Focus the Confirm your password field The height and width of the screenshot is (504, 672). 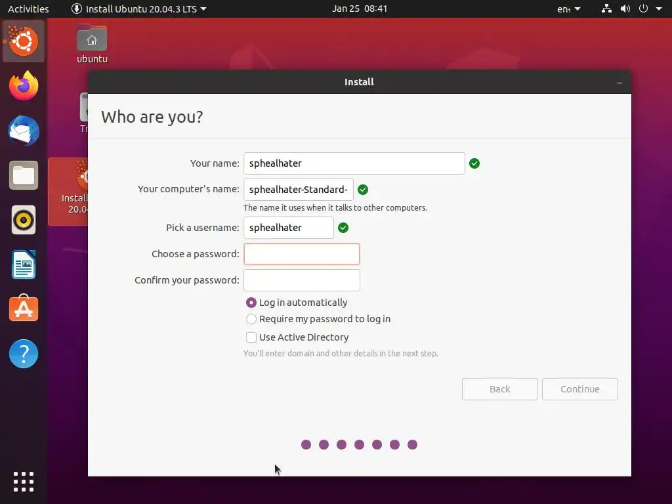[x=302, y=280]
